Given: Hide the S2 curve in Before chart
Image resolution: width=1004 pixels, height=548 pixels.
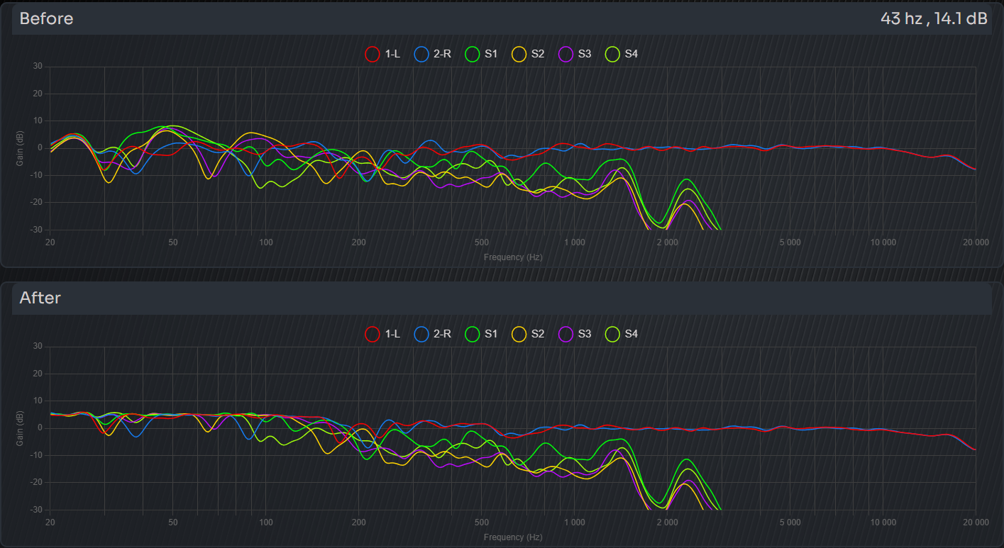Looking at the screenshot, I should click(x=529, y=54).
